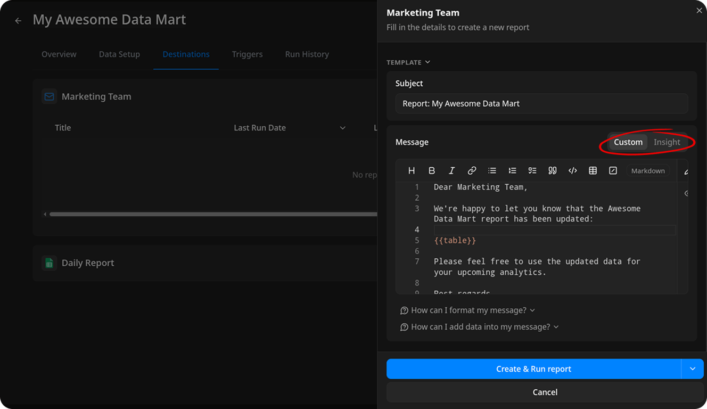
Task: Switch to the Data Setup tab
Action: point(119,54)
